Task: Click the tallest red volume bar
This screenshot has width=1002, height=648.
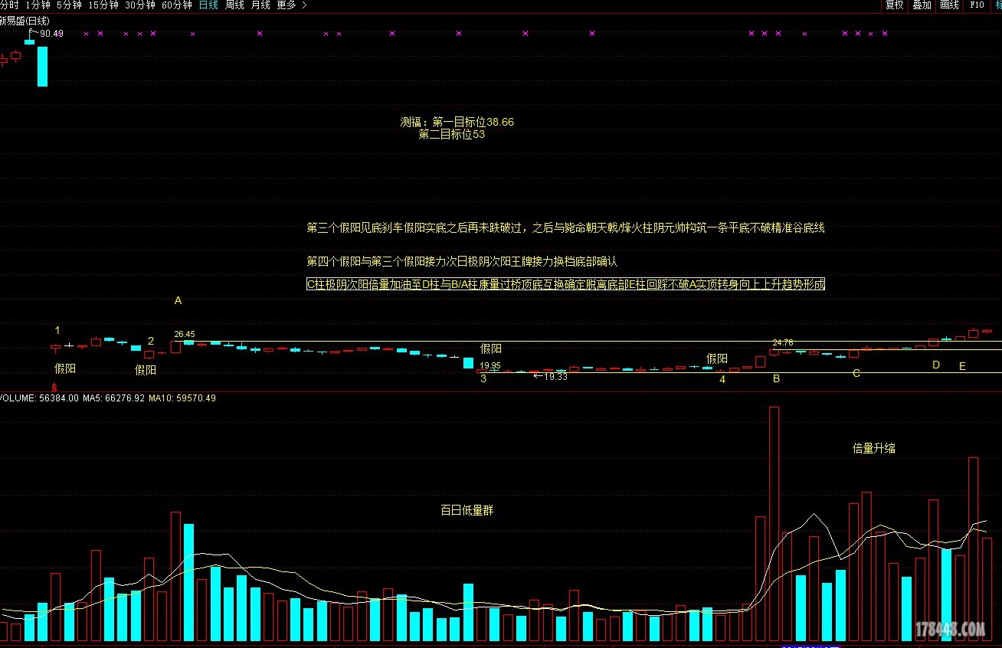Action: pyautogui.click(x=774, y=524)
